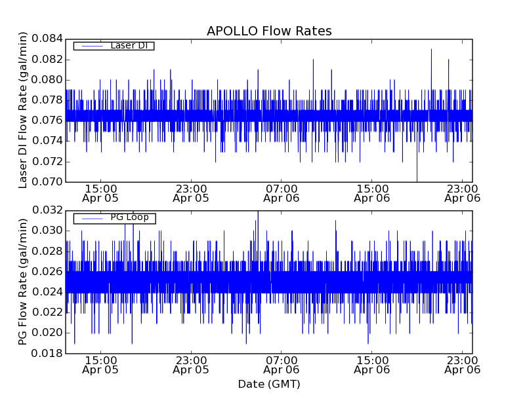Click "07:00 Apr 06" tick under PG Loop plot

tap(282, 365)
